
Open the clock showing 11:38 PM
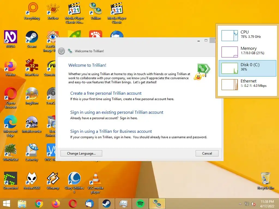pos(267,204)
